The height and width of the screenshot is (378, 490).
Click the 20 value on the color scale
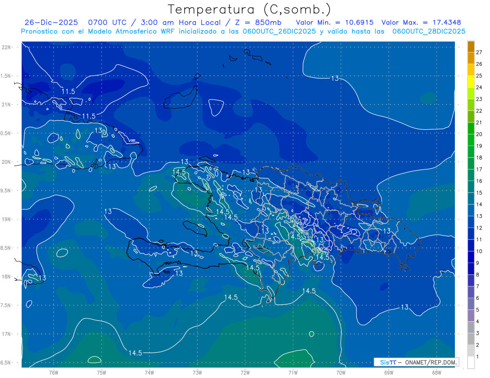(479, 134)
